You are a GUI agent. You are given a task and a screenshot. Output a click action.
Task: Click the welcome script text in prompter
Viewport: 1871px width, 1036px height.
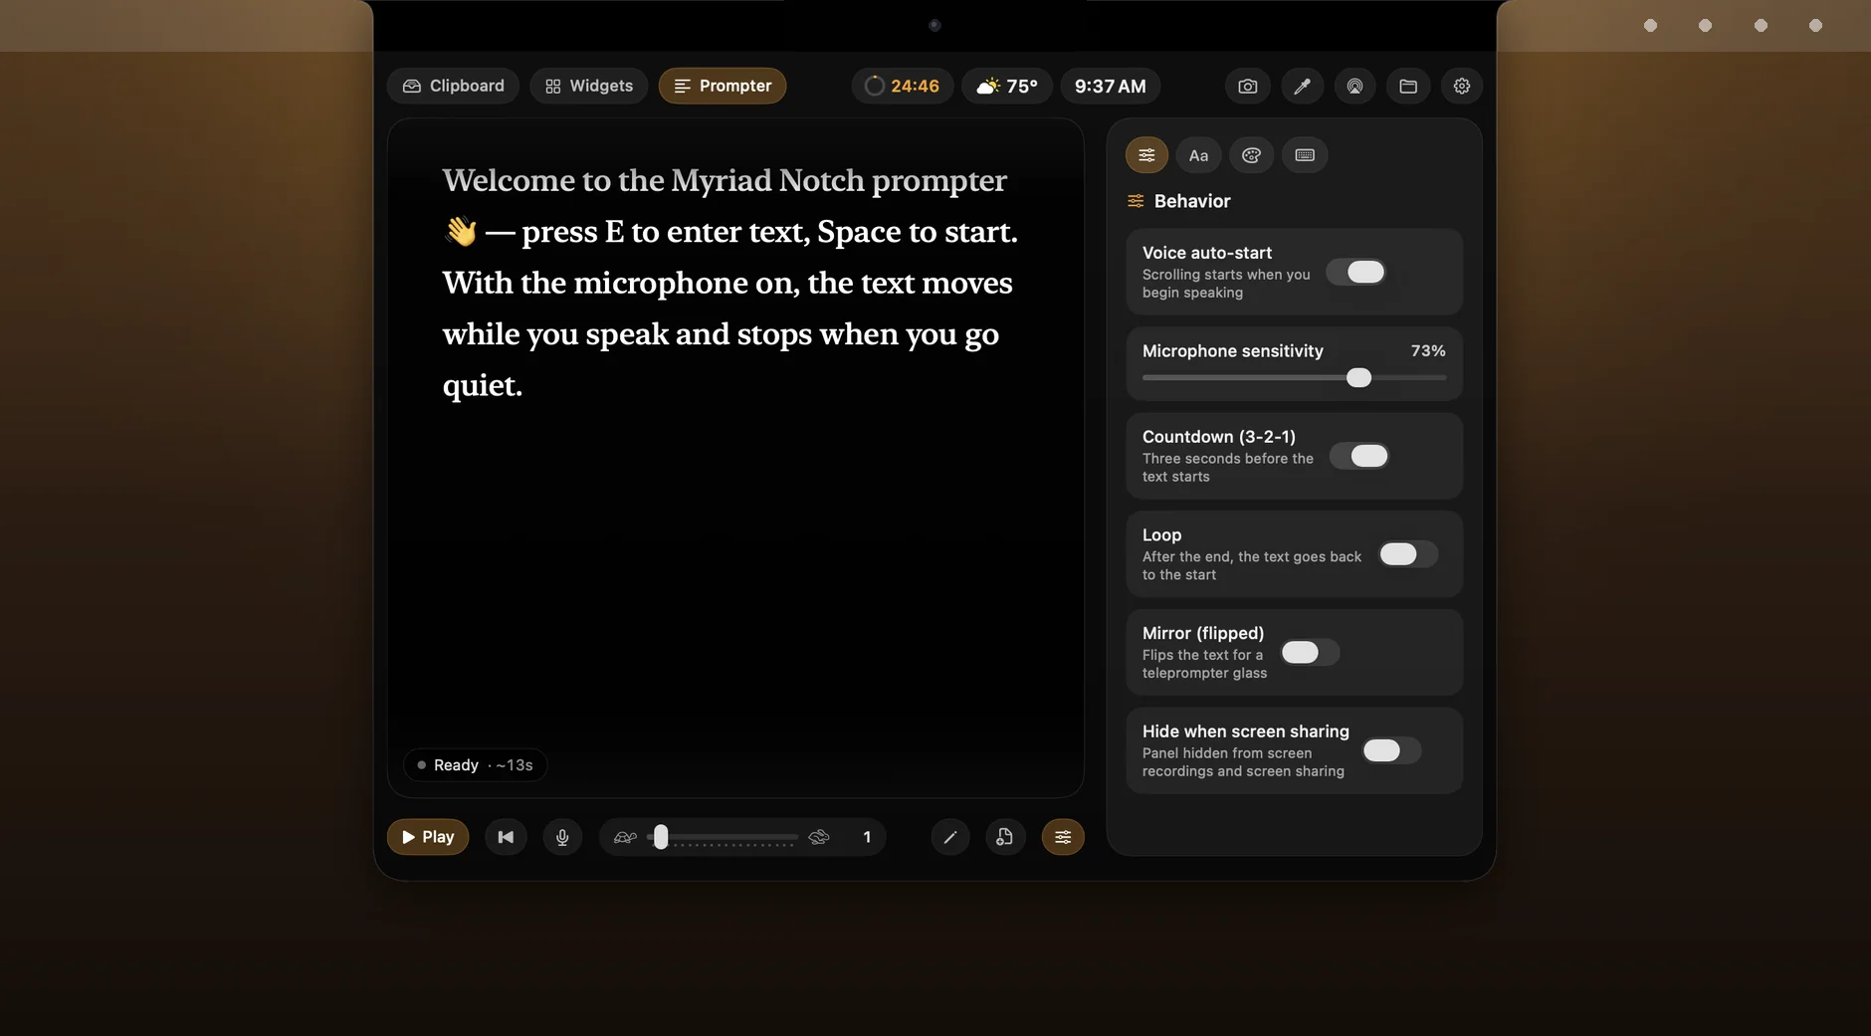(730, 283)
